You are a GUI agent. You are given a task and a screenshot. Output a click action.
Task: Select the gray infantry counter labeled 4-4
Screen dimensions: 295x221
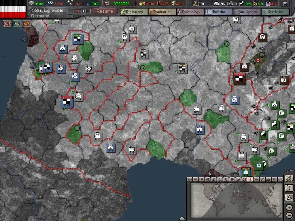[x=74, y=59]
